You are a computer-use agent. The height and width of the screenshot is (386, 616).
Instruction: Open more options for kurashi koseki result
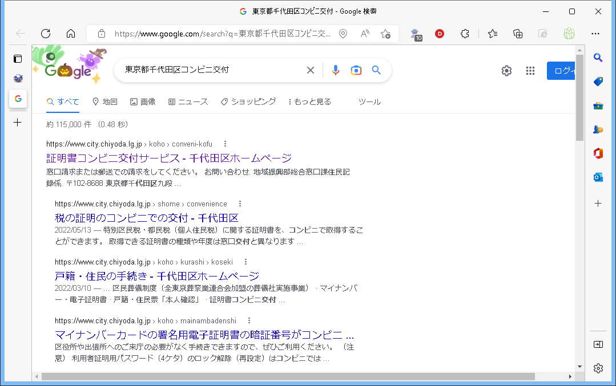point(246,262)
